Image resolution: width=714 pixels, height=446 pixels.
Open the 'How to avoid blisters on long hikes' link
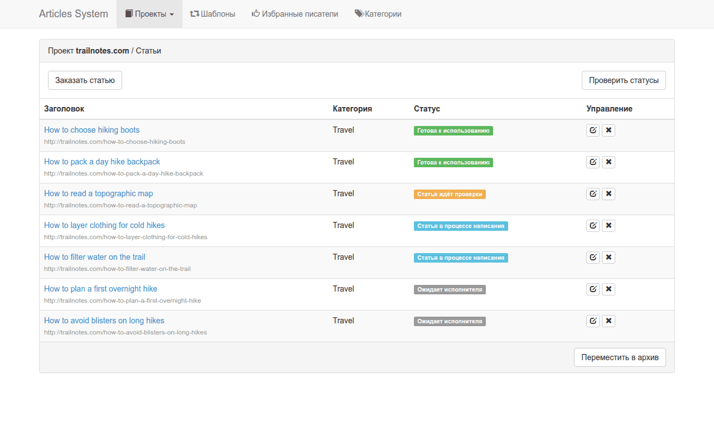click(x=104, y=321)
